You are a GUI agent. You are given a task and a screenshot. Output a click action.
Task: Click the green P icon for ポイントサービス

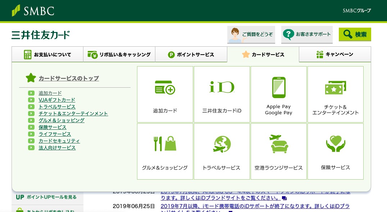[171, 55]
